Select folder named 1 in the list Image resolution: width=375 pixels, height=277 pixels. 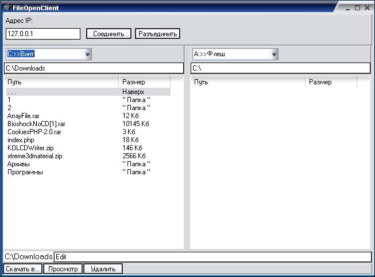coord(88,100)
